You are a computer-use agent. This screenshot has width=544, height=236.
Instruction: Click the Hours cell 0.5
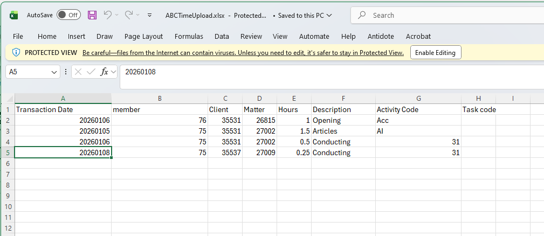click(294, 142)
